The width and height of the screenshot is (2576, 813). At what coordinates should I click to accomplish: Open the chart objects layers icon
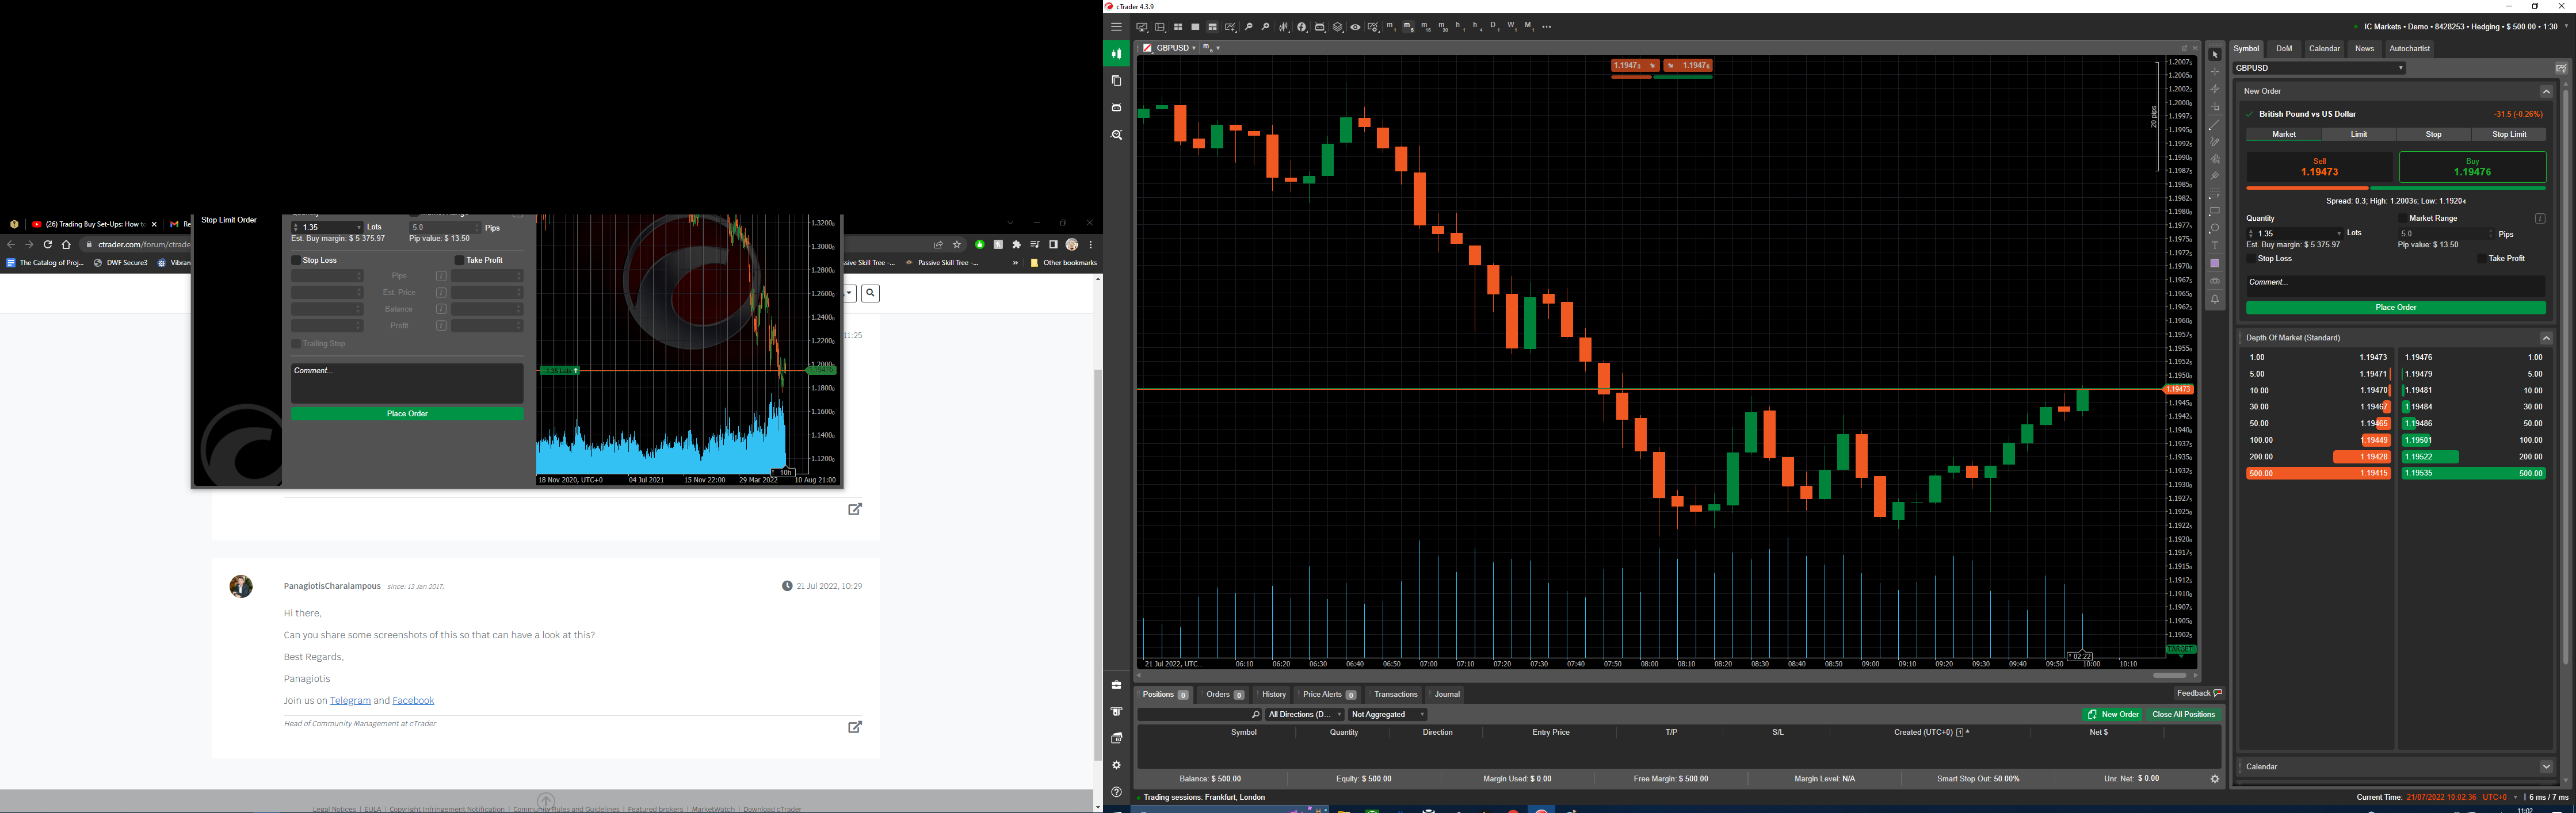1338,27
